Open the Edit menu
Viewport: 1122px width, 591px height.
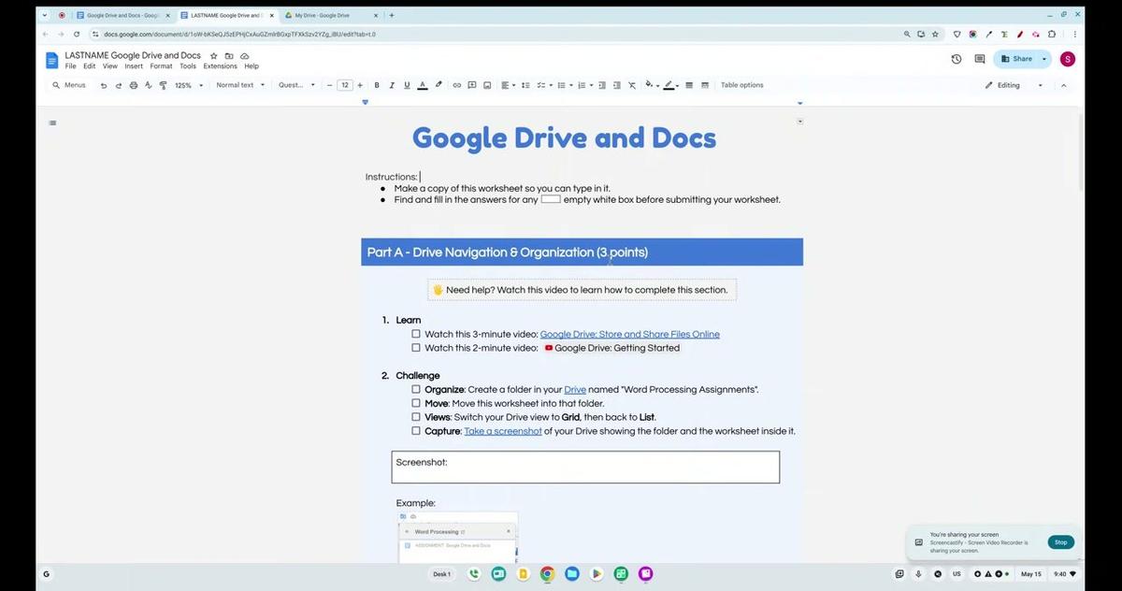(90, 66)
